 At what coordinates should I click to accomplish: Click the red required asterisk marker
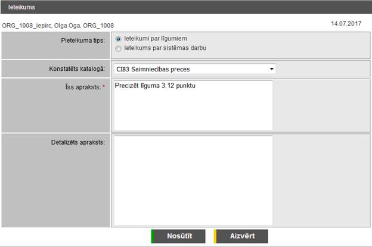click(x=104, y=87)
